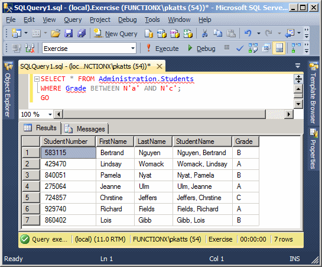Click the Change Connection icon

[30, 49]
